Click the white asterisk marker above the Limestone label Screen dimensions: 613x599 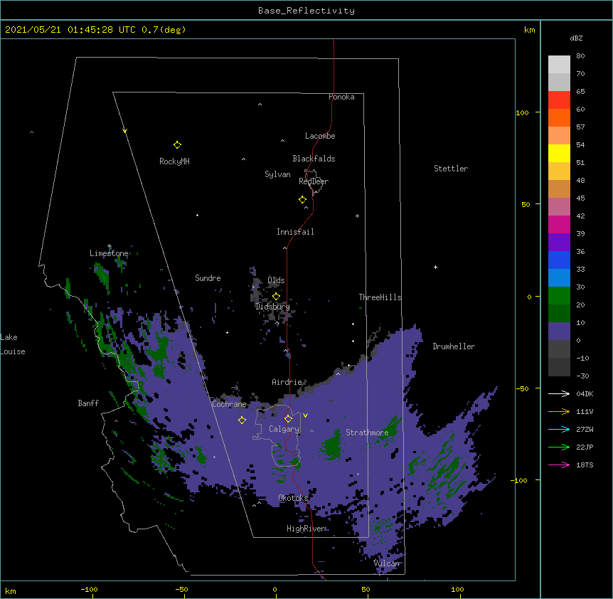[x=109, y=246]
